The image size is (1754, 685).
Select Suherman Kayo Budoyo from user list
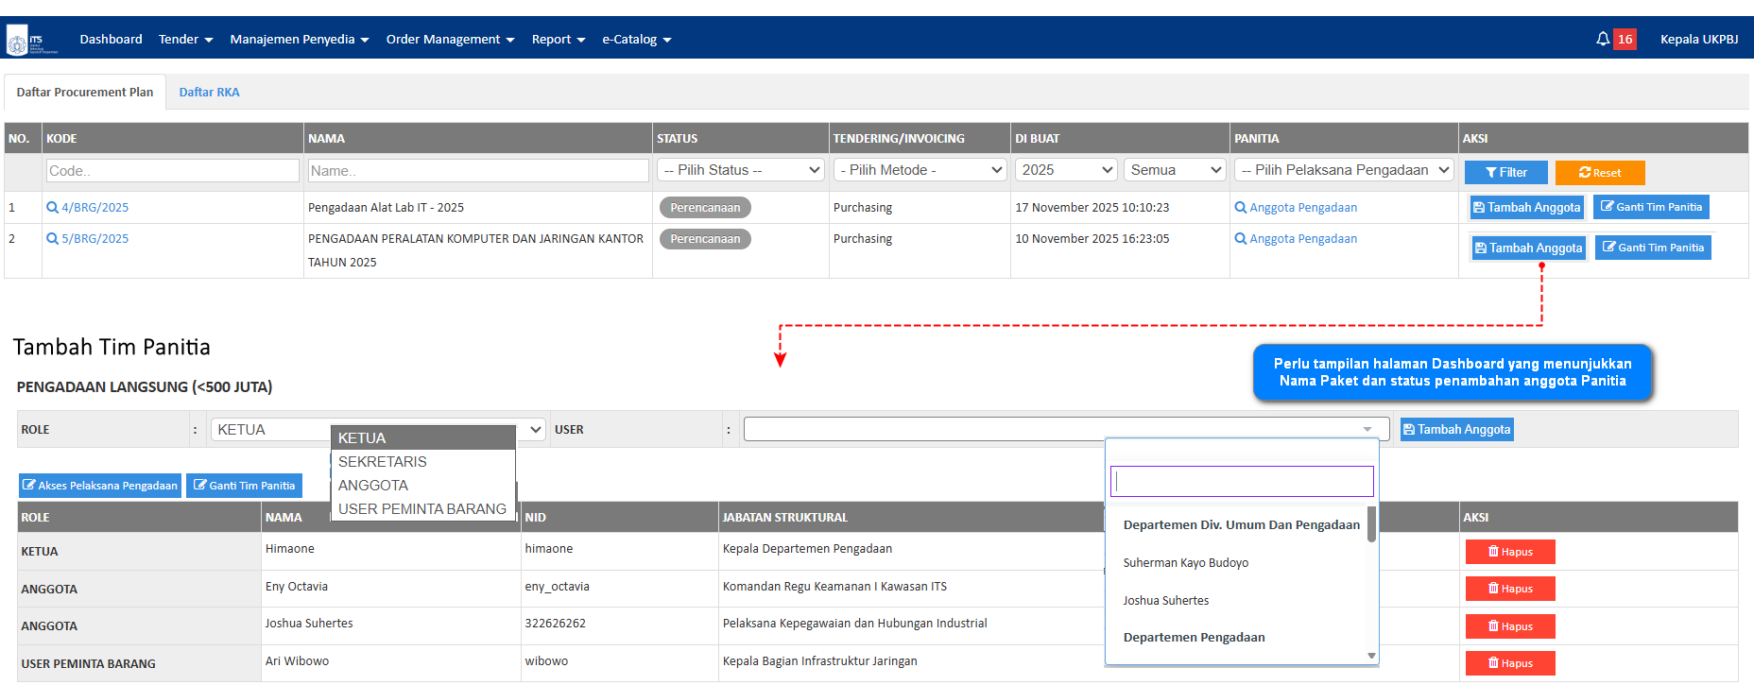click(1185, 563)
